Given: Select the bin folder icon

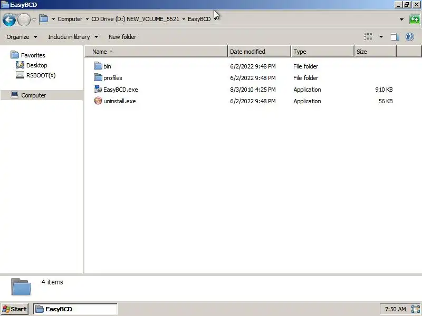Looking at the screenshot, I should tap(98, 66).
